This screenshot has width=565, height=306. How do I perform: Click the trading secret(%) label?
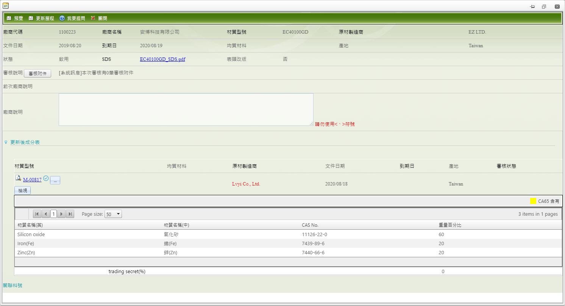[x=127, y=271]
